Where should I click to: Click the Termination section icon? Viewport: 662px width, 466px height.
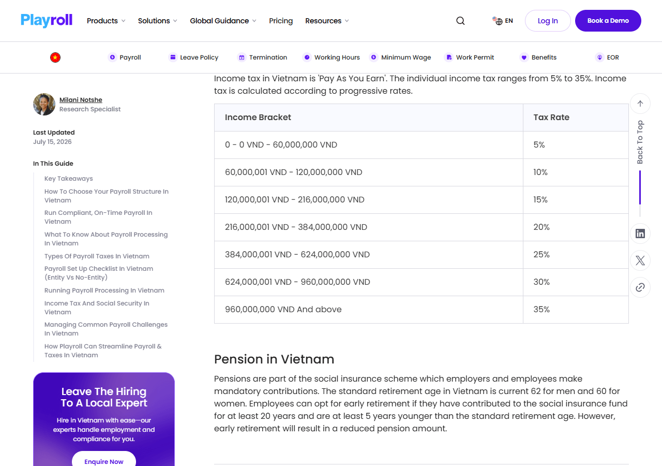(242, 57)
